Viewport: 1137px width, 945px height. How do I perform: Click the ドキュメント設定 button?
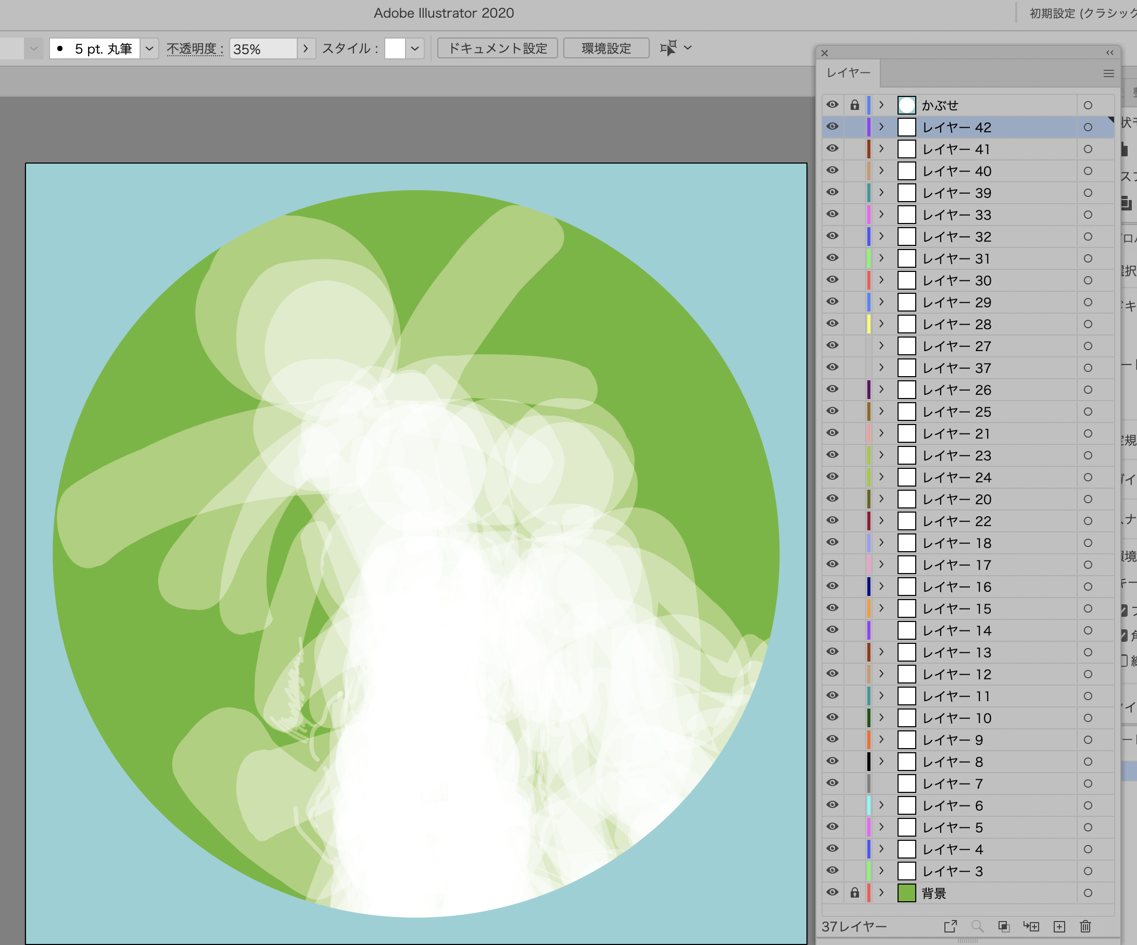click(x=498, y=48)
